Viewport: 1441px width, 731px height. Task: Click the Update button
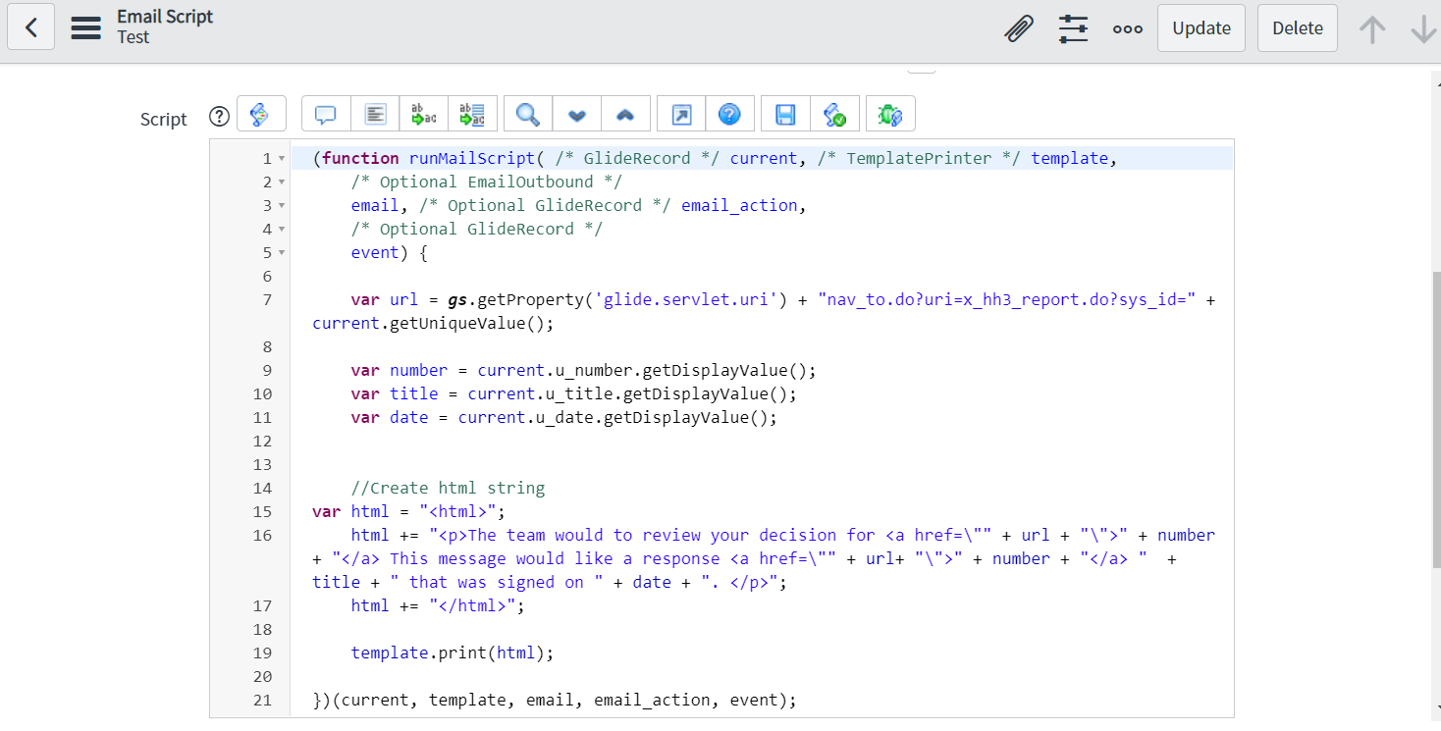click(1201, 28)
